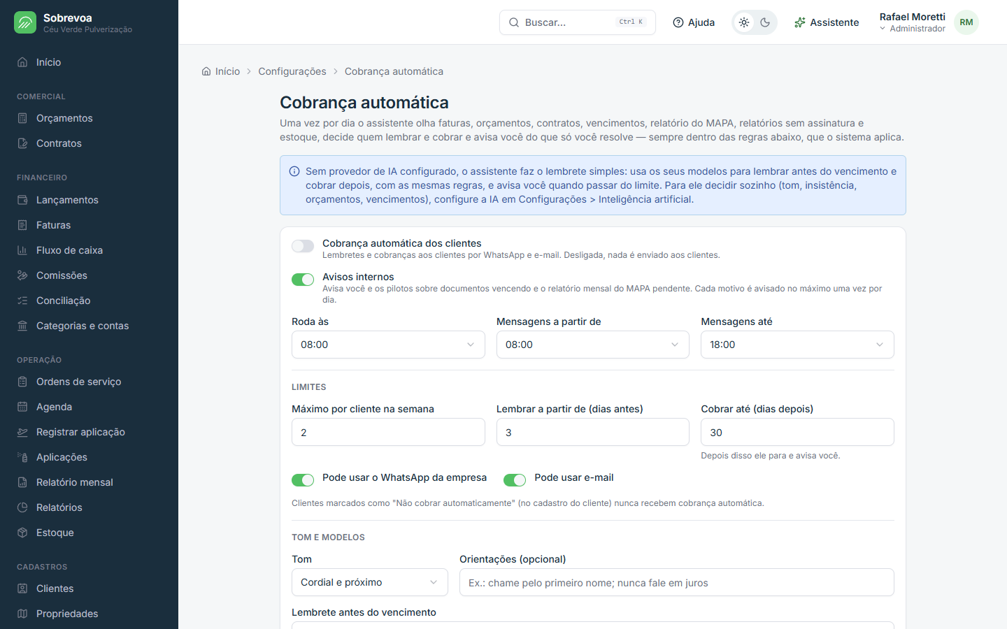Click the Ordens de serviço clipboard icon
This screenshot has width=1007, height=629.
[x=22, y=382]
